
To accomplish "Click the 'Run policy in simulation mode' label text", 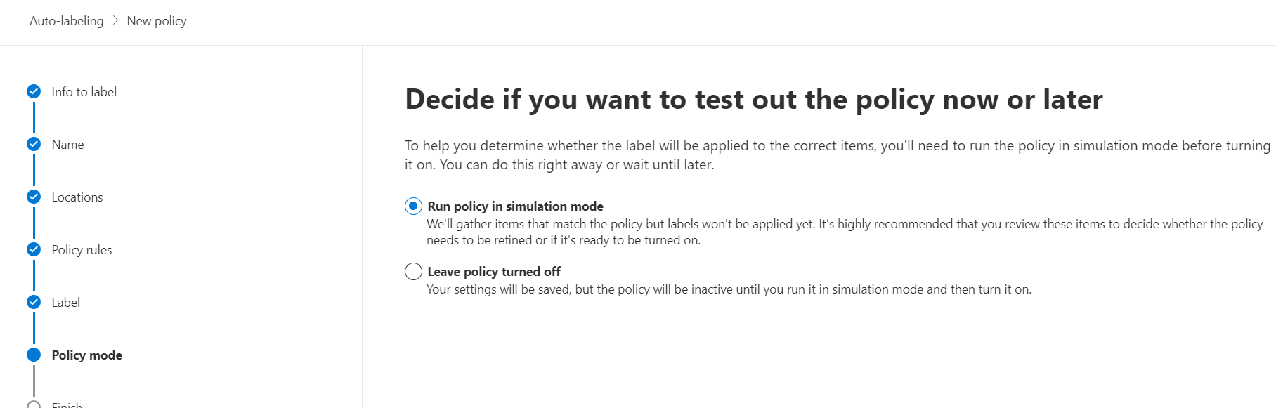I will [515, 206].
